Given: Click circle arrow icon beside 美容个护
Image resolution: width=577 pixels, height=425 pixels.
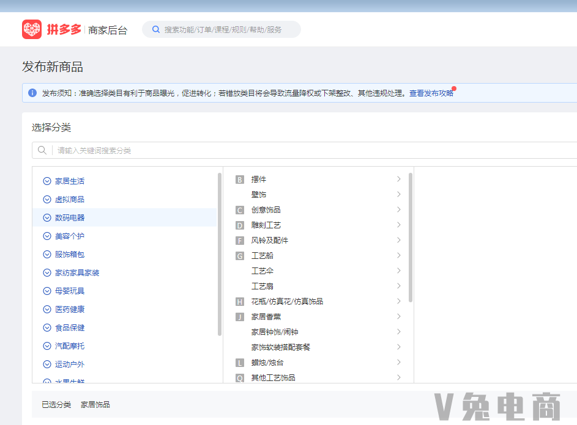Looking at the screenshot, I should 47,236.
